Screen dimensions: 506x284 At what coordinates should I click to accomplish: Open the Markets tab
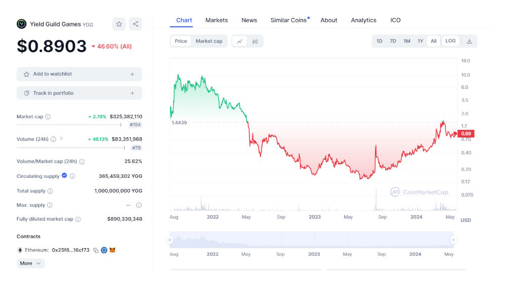click(217, 20)
